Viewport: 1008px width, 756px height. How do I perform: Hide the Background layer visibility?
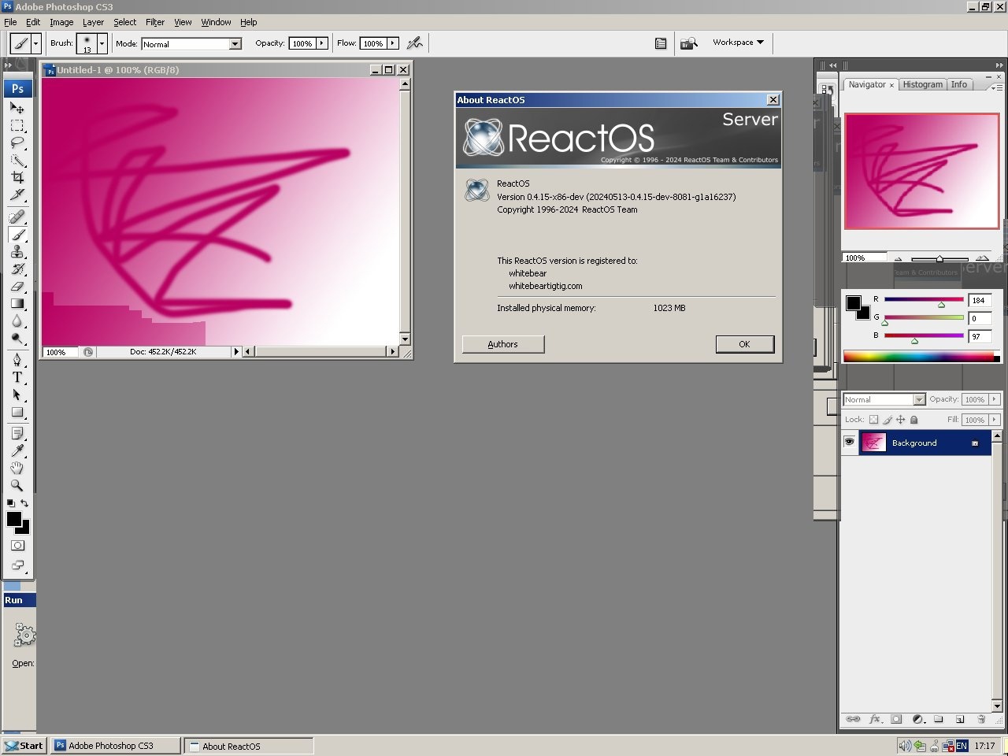point(849,442)
